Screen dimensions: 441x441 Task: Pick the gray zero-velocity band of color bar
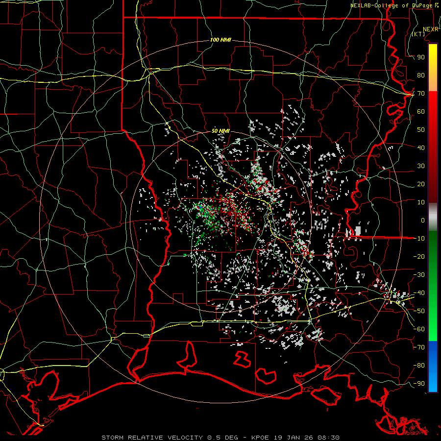(x=433, y=217)
